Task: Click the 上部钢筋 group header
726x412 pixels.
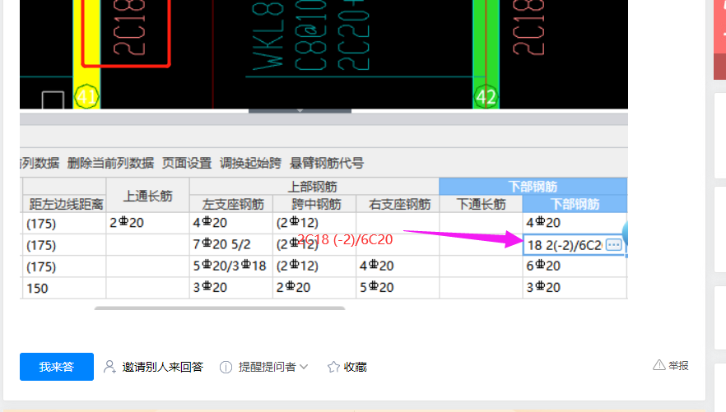Action: click(314, 187)
